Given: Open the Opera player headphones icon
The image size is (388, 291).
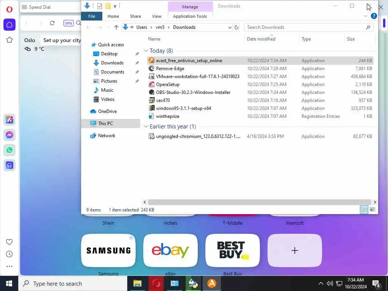Looking at the screenshot, I should point(9,165).
